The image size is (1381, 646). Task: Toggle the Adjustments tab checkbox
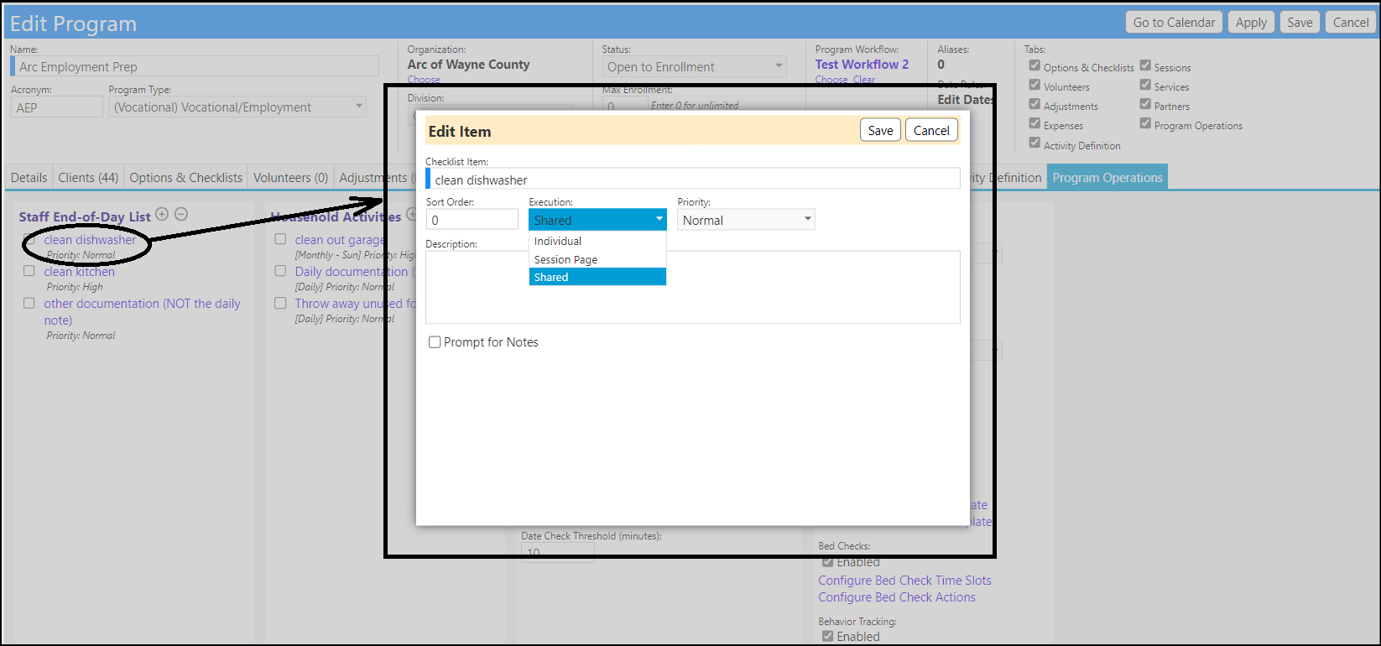[x=1034, y=104]
